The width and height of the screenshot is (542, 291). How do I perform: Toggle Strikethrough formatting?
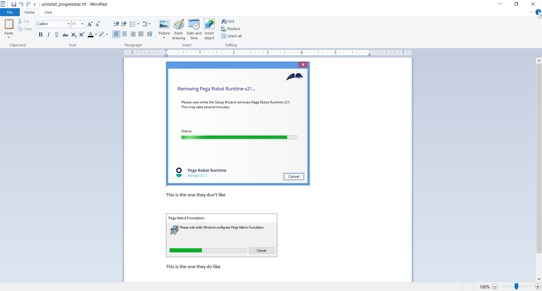pos(65,34)
